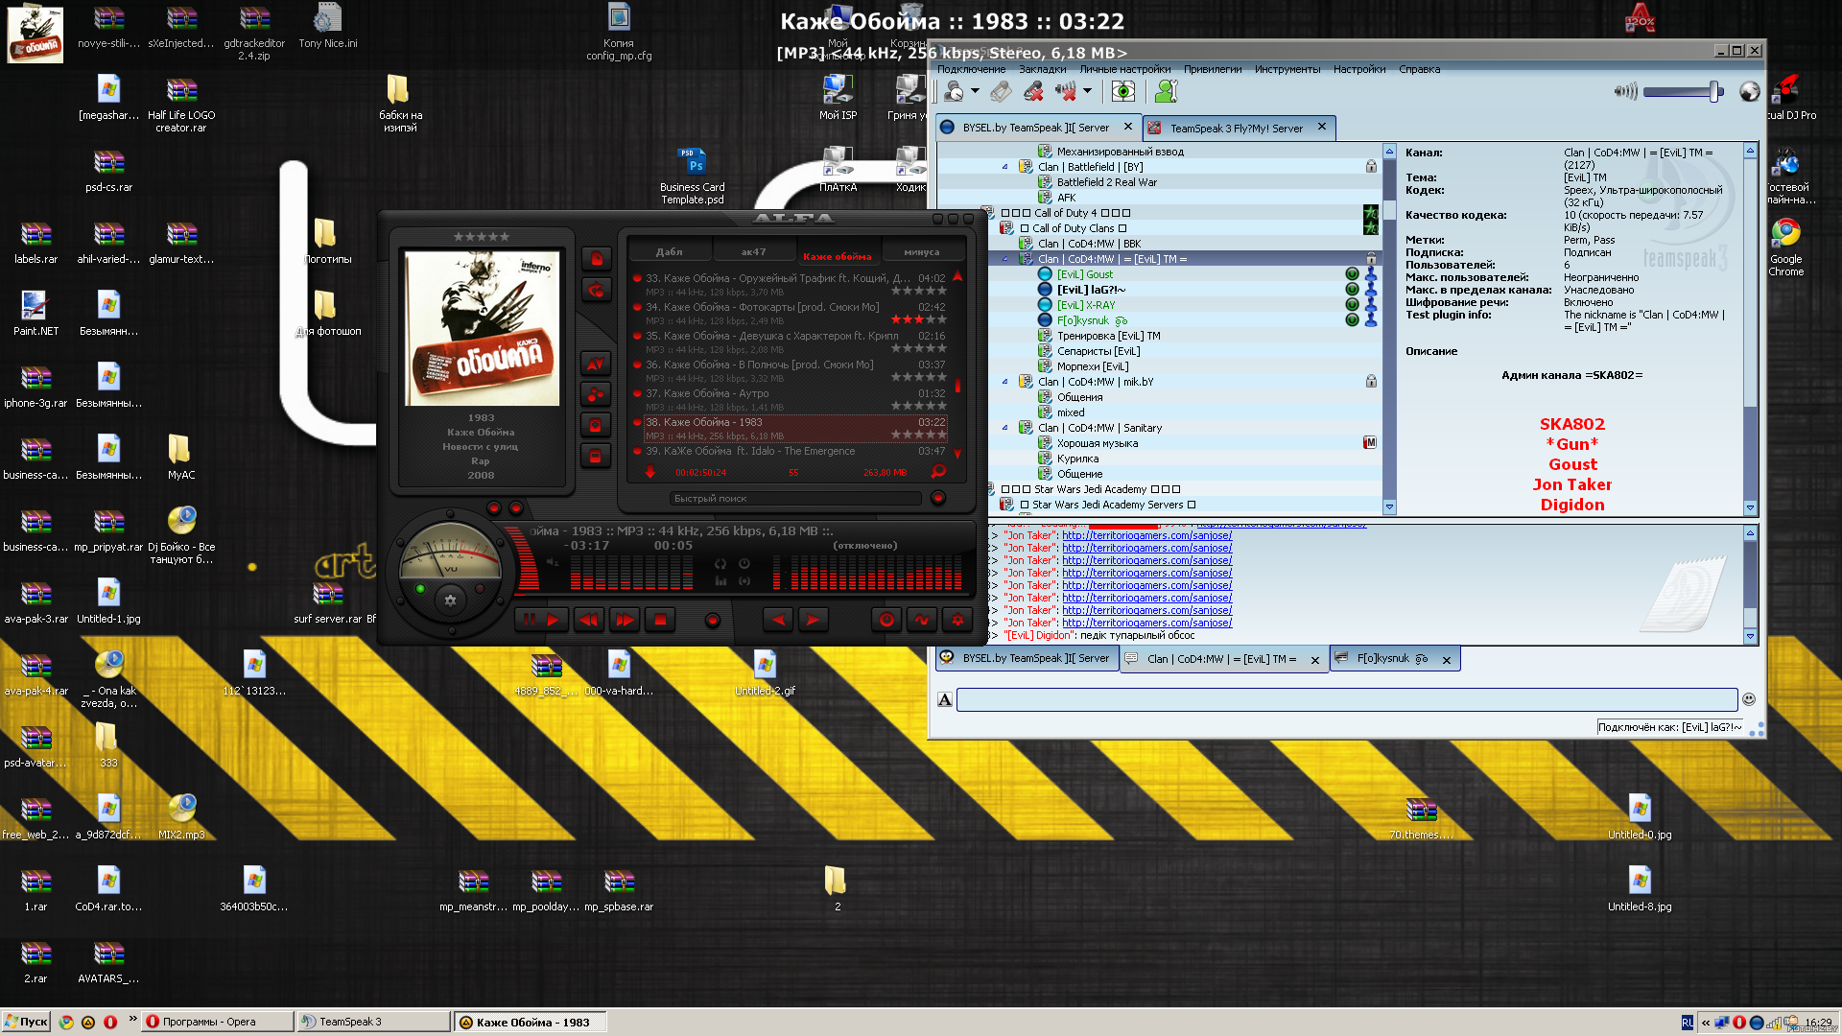Adjust the TeamSpeak volume slider handle

[x=1713, y=92]
